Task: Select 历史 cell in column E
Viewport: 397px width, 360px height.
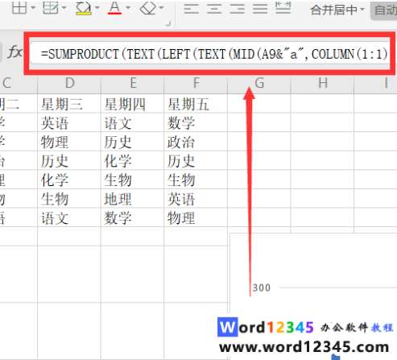Action: (133, 142)
